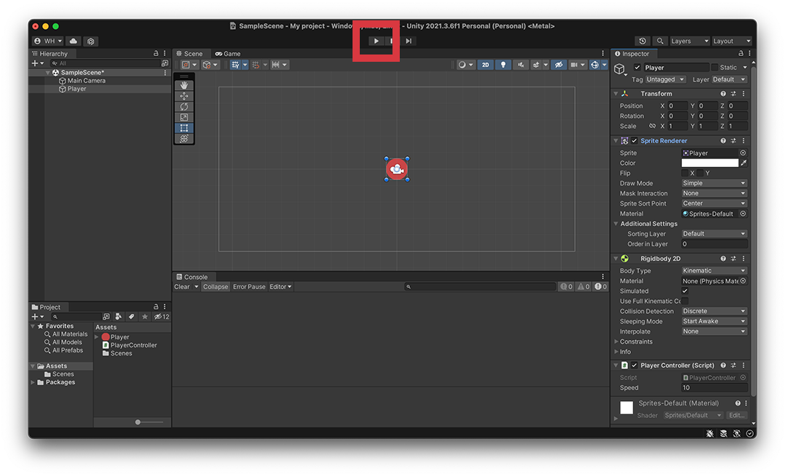
Task: Click the Edit button for Sprites-Default material
Action: [736, 415]
